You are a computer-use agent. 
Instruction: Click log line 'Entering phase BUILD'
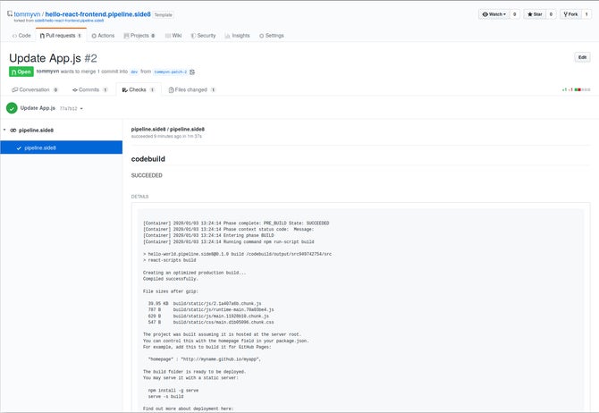point(208,235)
